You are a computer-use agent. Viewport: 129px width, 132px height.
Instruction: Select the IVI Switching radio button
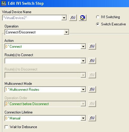[97, 17]
